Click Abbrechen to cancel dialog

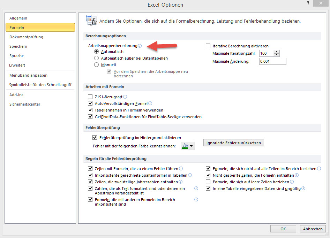point(313,229)
